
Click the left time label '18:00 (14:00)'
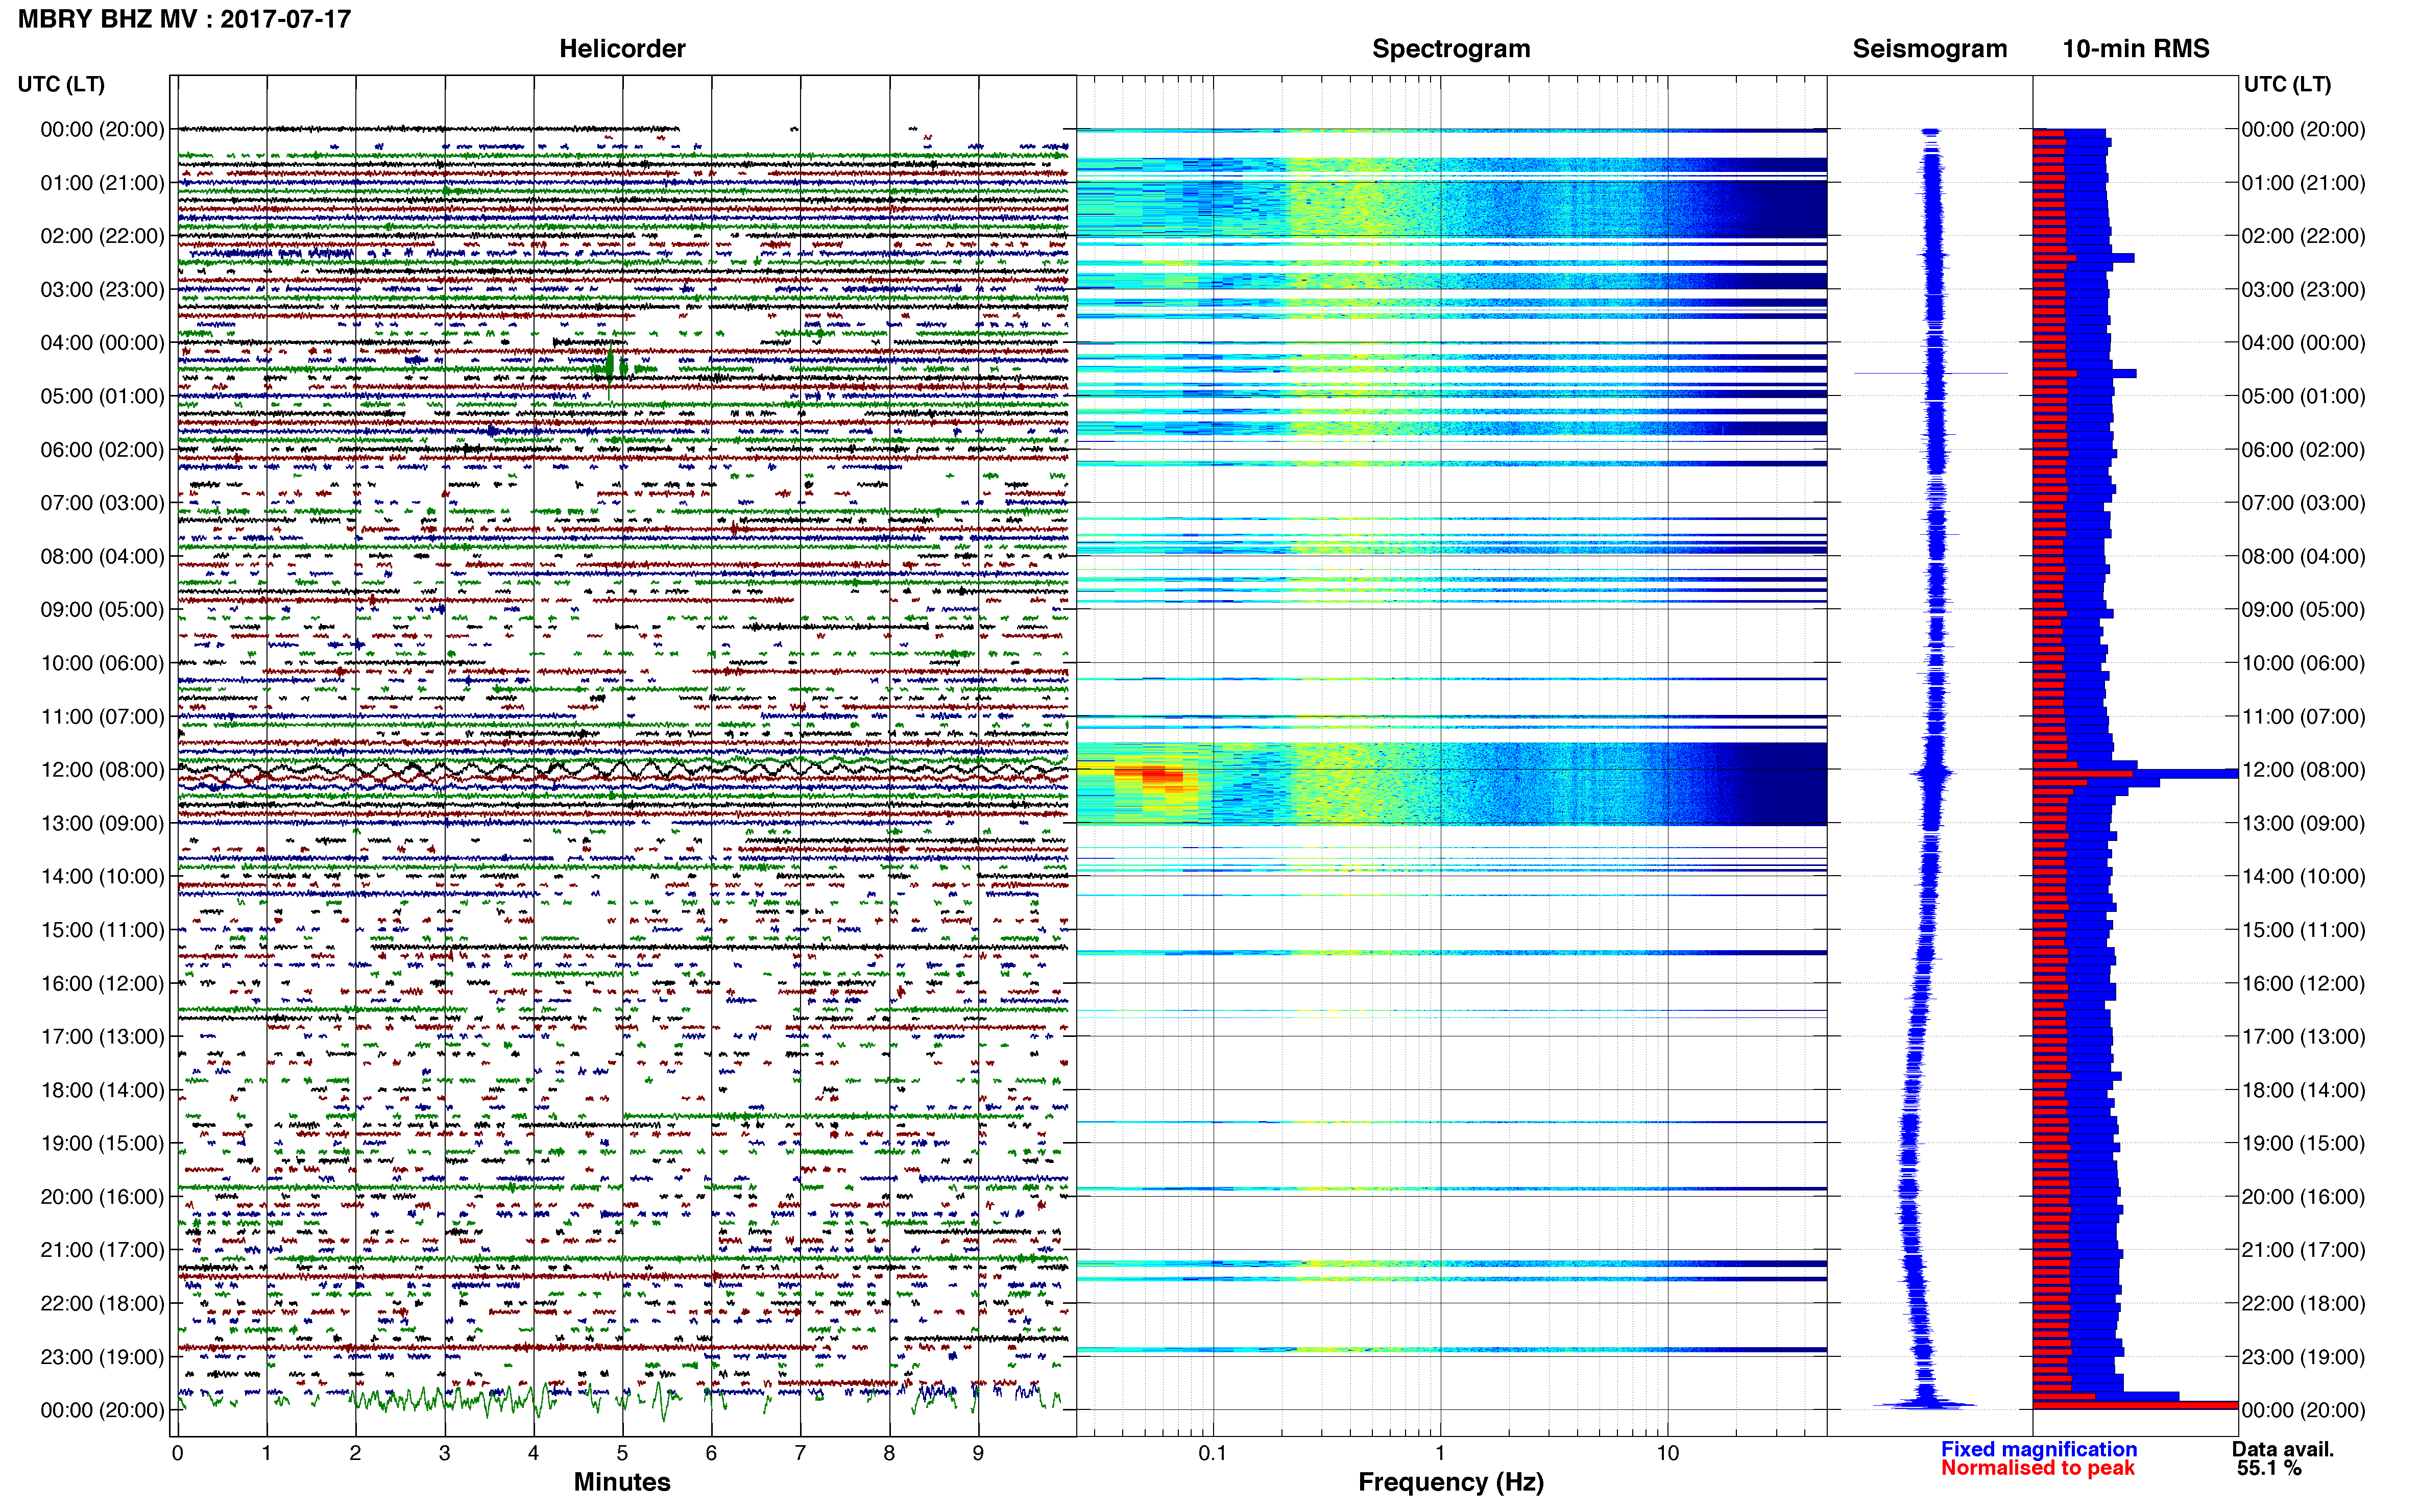(x=102, y=1090)
